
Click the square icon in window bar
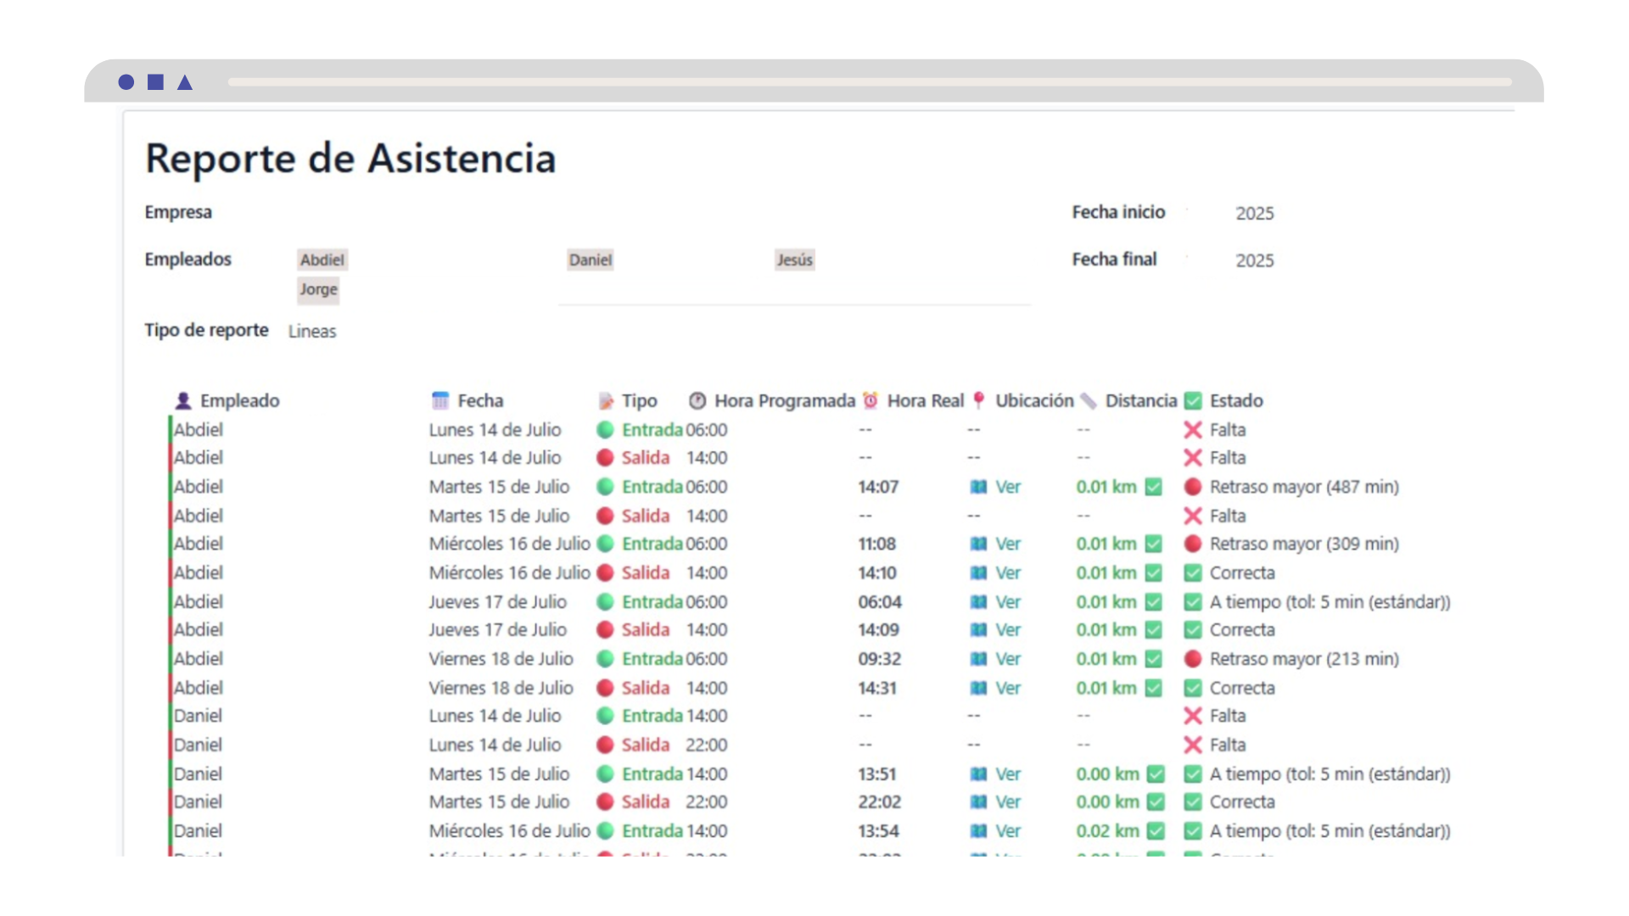click(155, 82)
